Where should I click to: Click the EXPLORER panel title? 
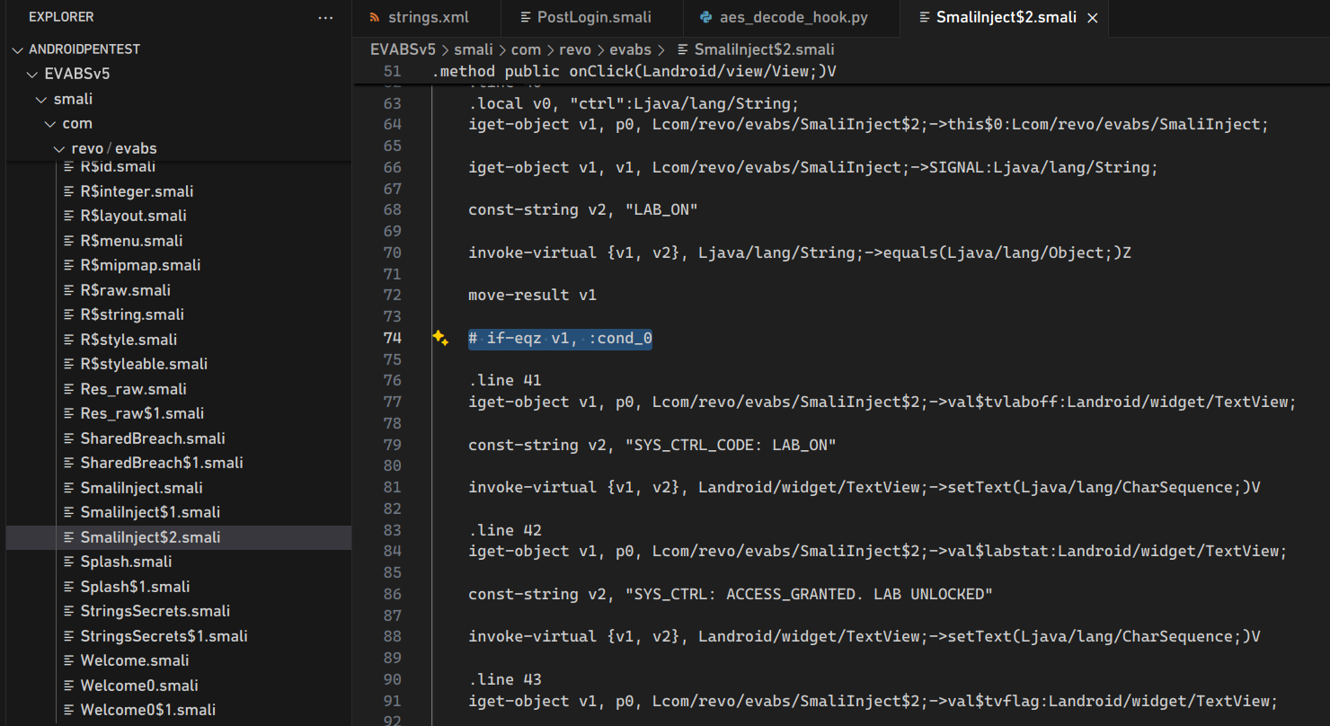(x=61, y=17)
